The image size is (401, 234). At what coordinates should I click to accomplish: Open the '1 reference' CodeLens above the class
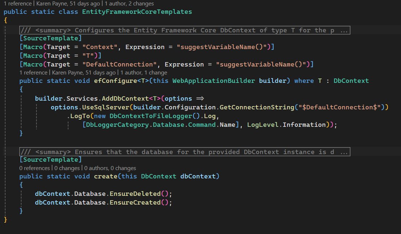17,4
